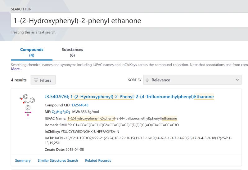248x170 pixels.
Task: Select the InChIKey YSUJCYBWEQNOHX-UHFFFAOYSA-N text
Action: [90, 132]
